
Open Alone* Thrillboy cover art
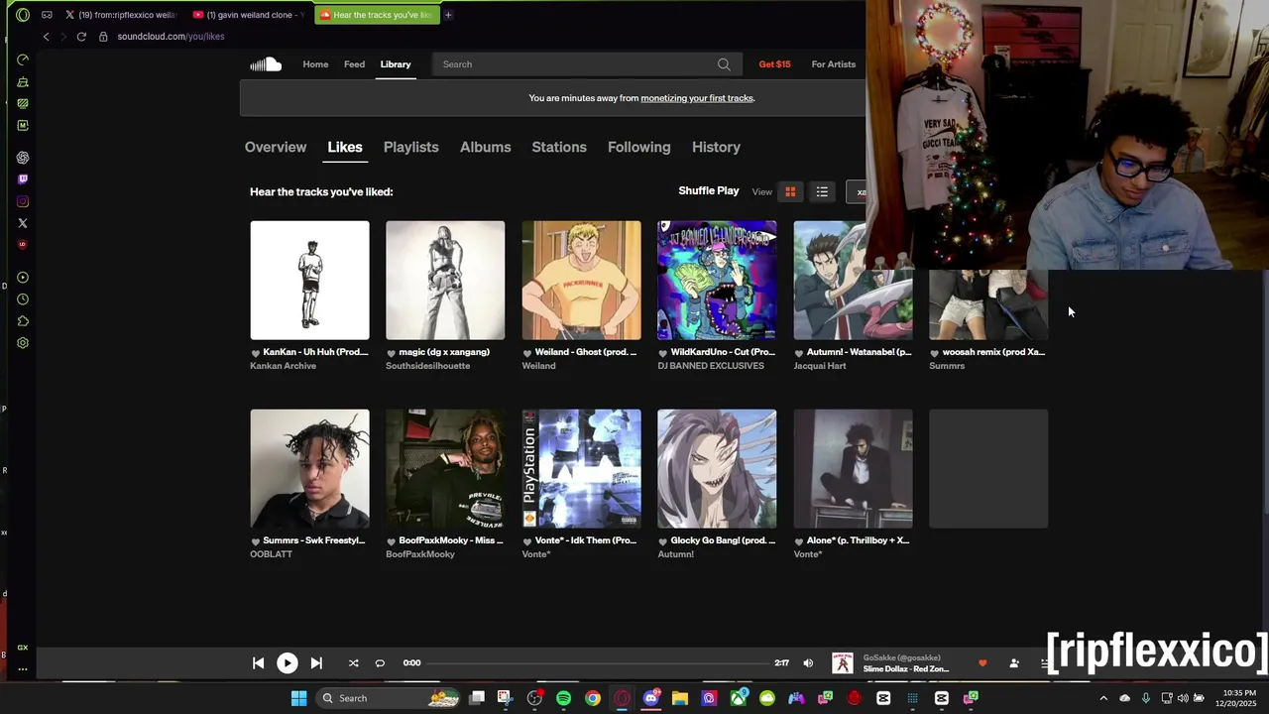click(x=854, y=469)
